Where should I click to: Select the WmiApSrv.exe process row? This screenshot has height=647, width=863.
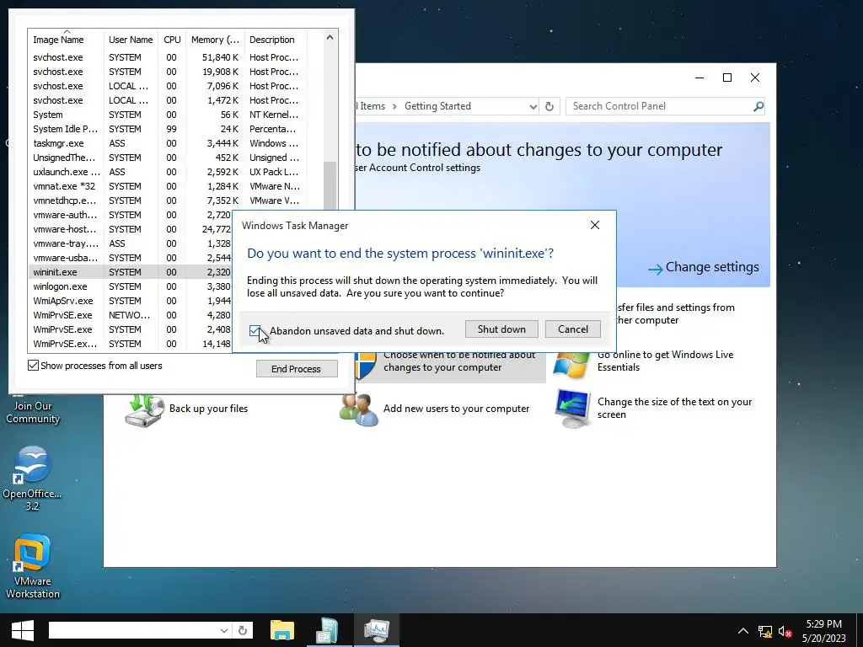pos(129,301)
